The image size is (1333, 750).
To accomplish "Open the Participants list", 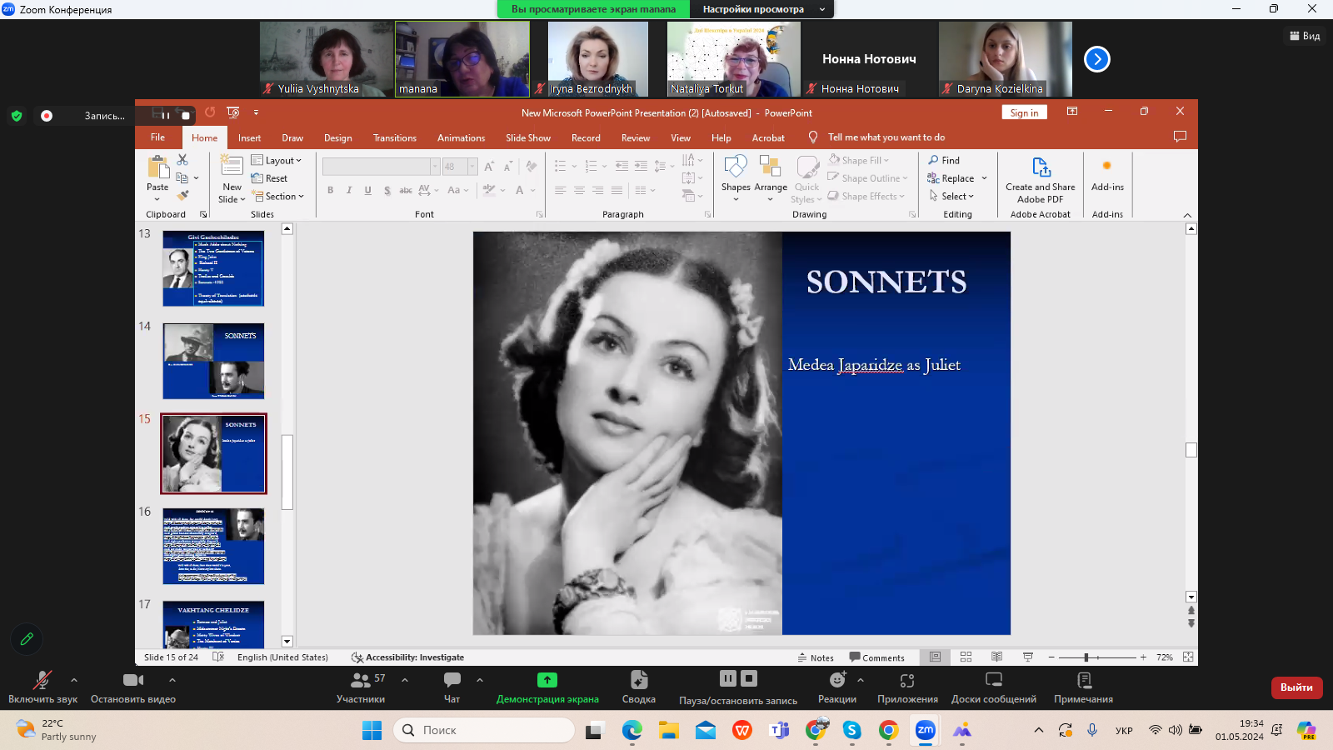I will click(x=361, y=687).
